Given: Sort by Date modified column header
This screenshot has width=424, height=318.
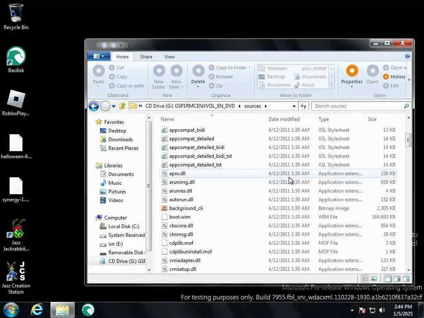Looking at the screenshot, I should [x=291, y=119].
